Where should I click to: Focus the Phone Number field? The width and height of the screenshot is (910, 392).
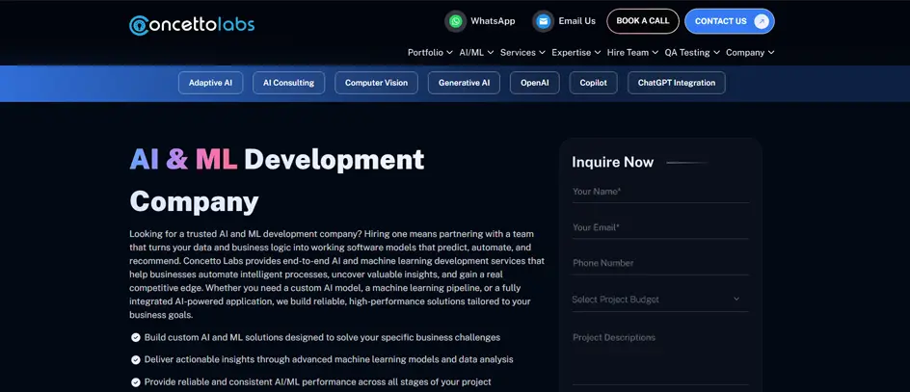(660, 263)
